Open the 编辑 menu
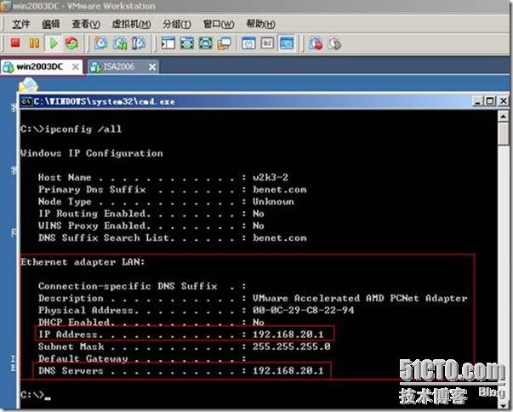 pos(51,24)
